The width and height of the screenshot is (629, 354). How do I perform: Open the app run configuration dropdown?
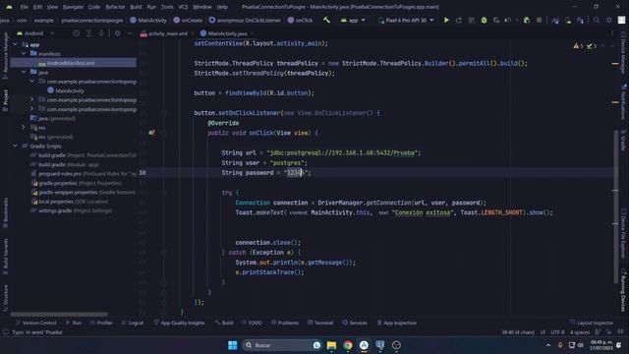353,20
